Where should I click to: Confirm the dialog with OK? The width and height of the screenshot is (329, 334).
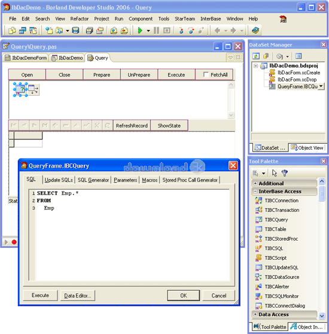(184, 296)
